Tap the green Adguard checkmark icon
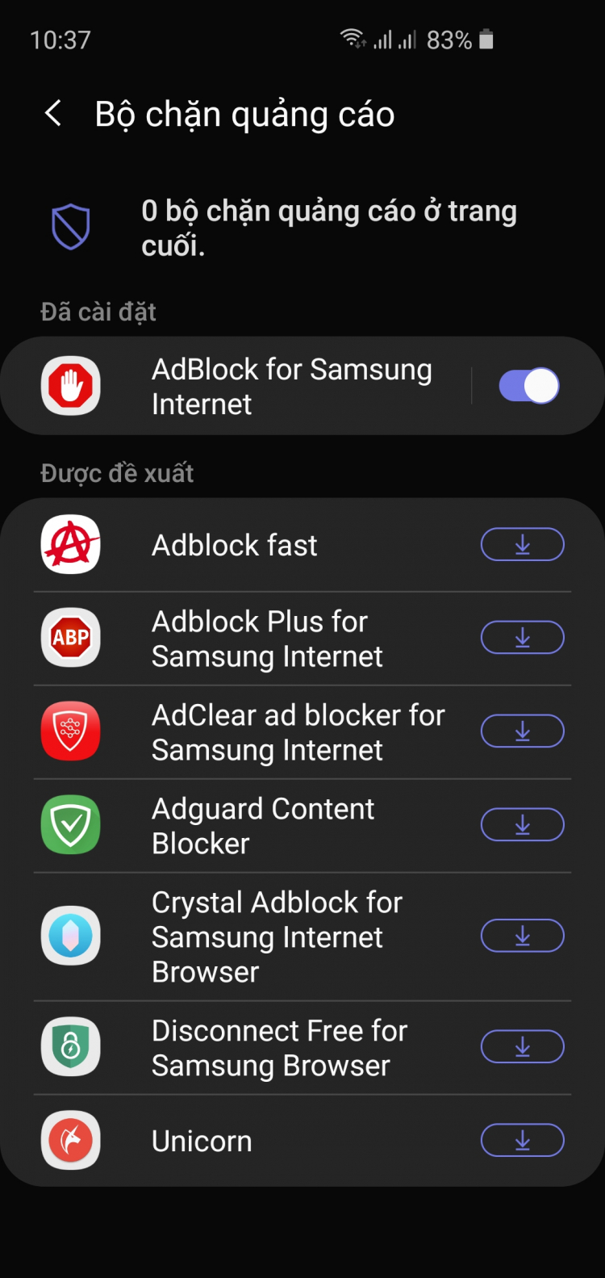Screen dimensions: 605x1278 coord(71,825)
